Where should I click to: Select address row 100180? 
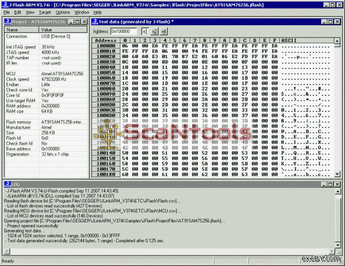[106, 174]
